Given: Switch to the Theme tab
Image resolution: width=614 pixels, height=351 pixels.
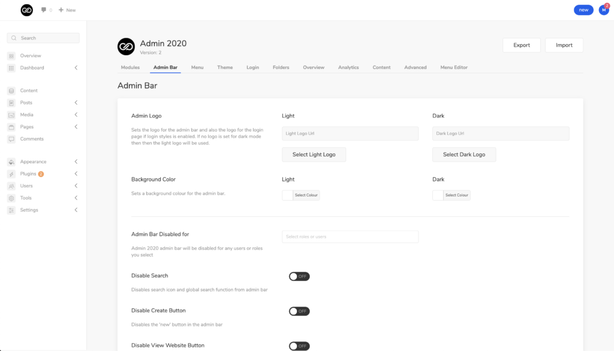Looking at the screenshot, I should (x=225, y=67).
